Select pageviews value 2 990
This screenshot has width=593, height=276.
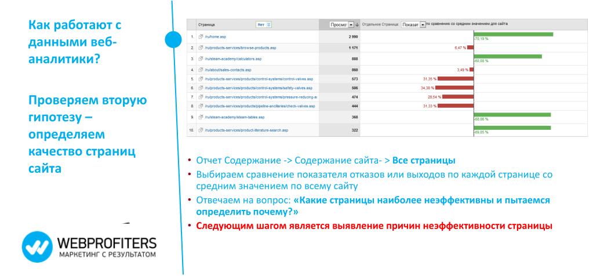pyautogui.click(x=353, y=37)
